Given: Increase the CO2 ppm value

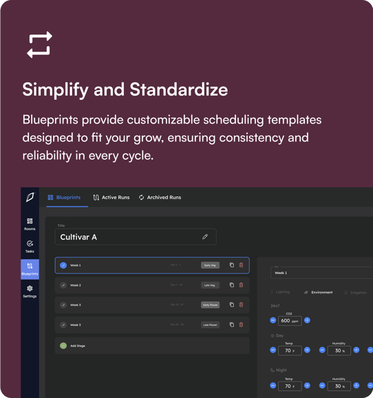Looking at the screenshot, I should pyautogui.click(x=307, y=320).
